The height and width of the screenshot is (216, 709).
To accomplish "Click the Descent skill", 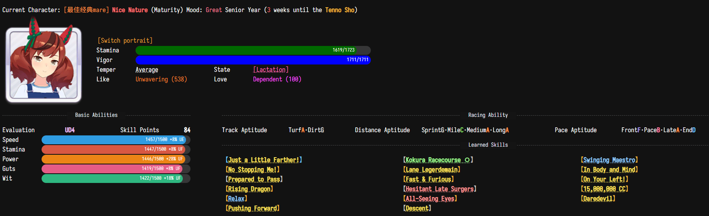I will click(x=417, y=208).
